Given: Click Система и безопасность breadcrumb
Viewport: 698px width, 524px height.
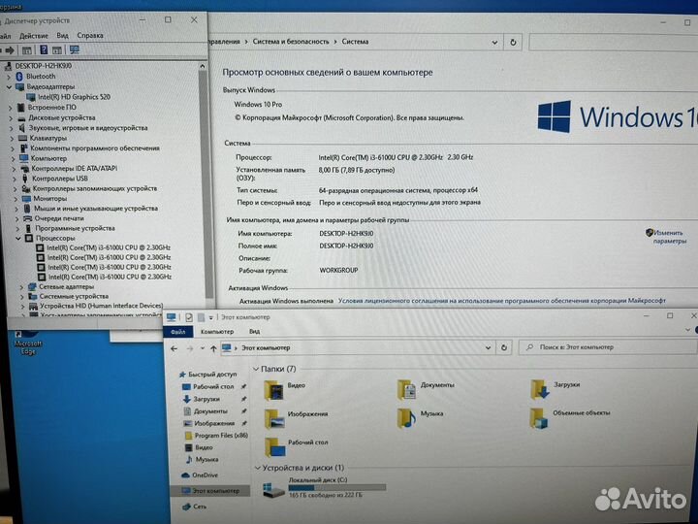Looking at the screenshot, I should (291, 42).
